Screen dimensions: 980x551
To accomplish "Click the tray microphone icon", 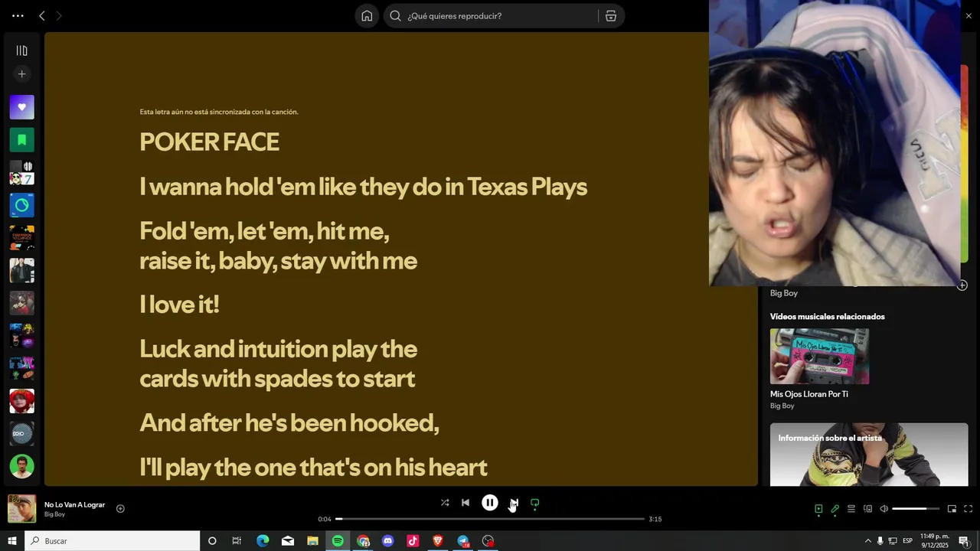I will [x=880, y=541].
